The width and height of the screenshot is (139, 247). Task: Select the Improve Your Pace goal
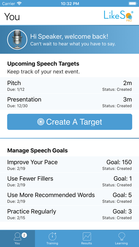(69, 164)
